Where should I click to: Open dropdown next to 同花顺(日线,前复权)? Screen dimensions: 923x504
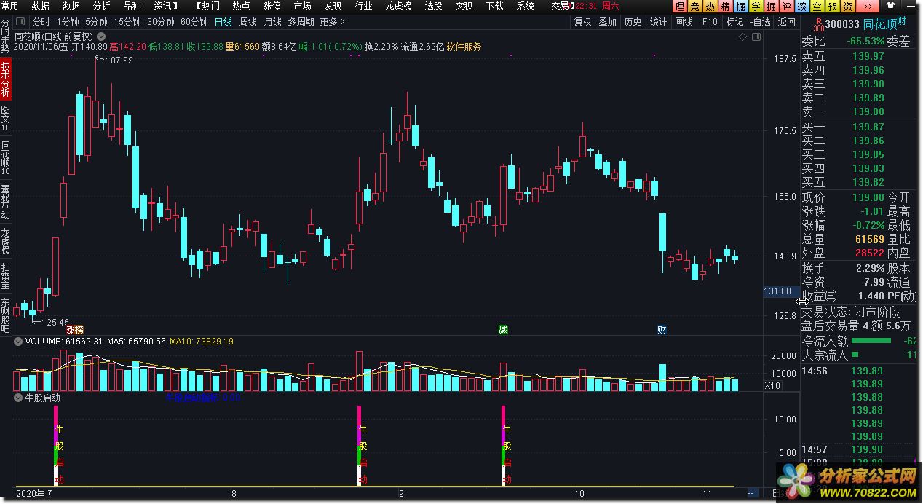[100, 36]
